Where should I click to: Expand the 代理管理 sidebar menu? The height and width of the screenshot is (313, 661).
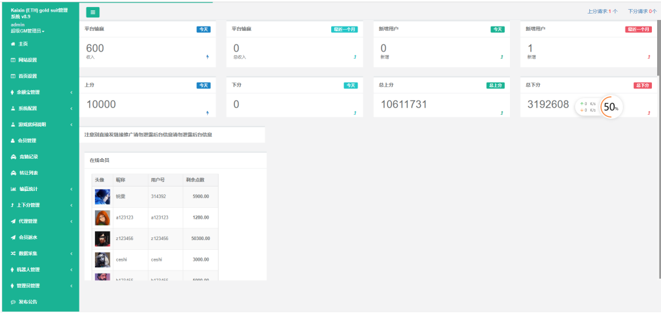pyautogui.click(x=71, y=221)
